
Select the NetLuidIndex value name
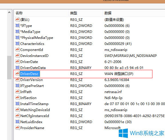point(31,122)
